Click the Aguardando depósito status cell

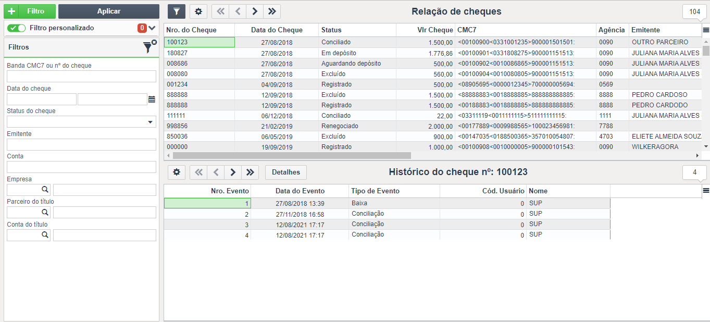click(357, 64)
